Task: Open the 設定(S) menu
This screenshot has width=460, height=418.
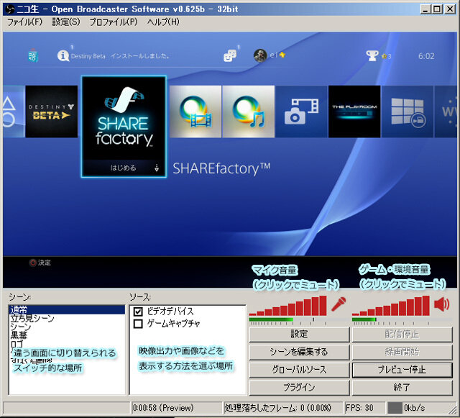Action: tap(66, 22)
